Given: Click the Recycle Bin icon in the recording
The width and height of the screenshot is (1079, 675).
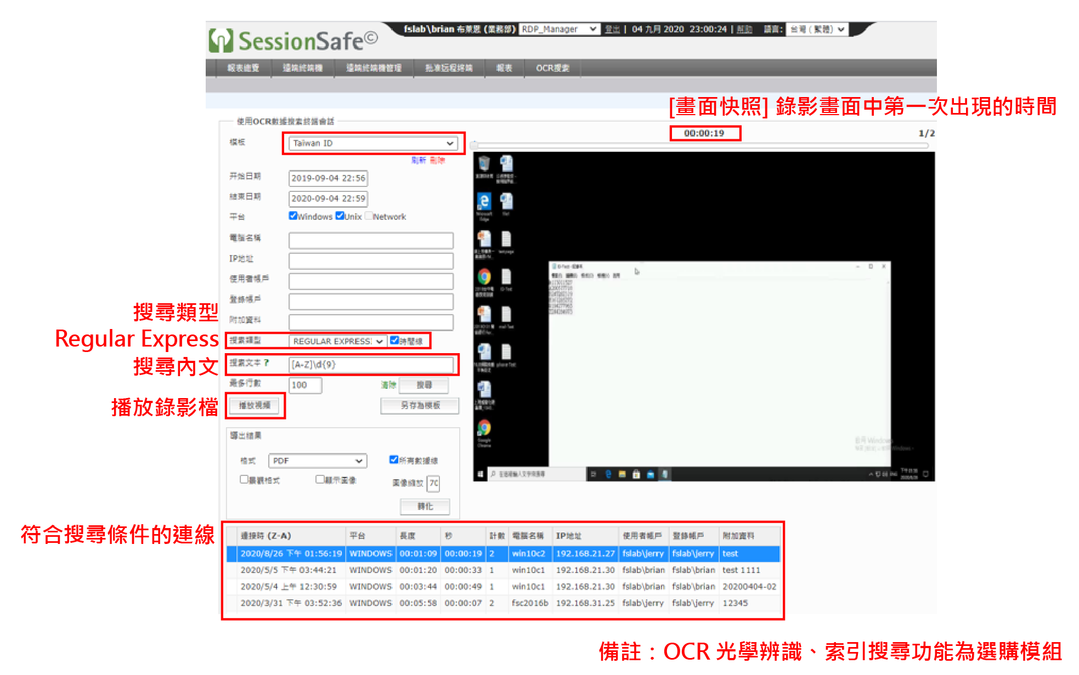Looking at the screenshot, I should 484,164.
